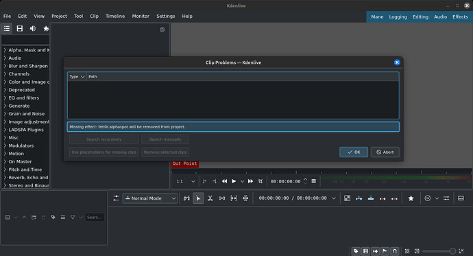The width and height of the screenshot is (473, 256).
Task: Activate the Selection arrow tool
Action: click(x=198, y=198)
